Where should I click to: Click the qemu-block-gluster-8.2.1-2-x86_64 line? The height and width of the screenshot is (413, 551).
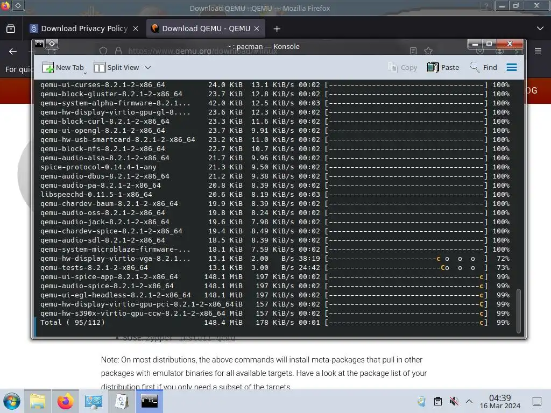pyautogui.click(x=274, y=94)
